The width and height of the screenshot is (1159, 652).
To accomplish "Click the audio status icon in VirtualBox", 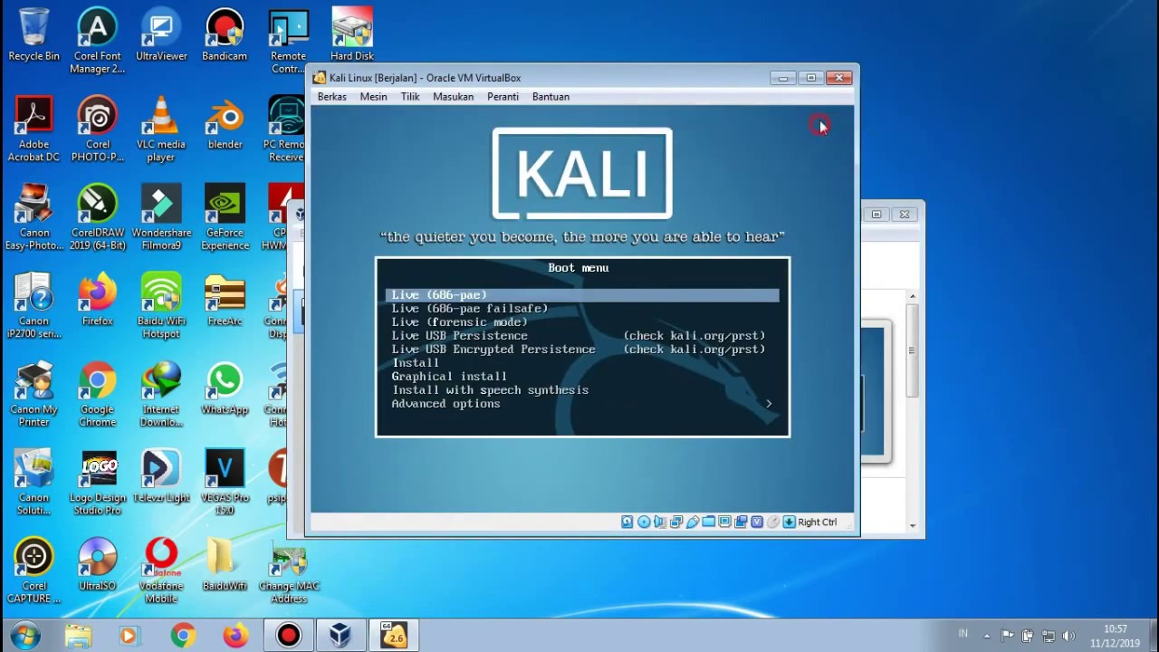I will pos(660,522).
